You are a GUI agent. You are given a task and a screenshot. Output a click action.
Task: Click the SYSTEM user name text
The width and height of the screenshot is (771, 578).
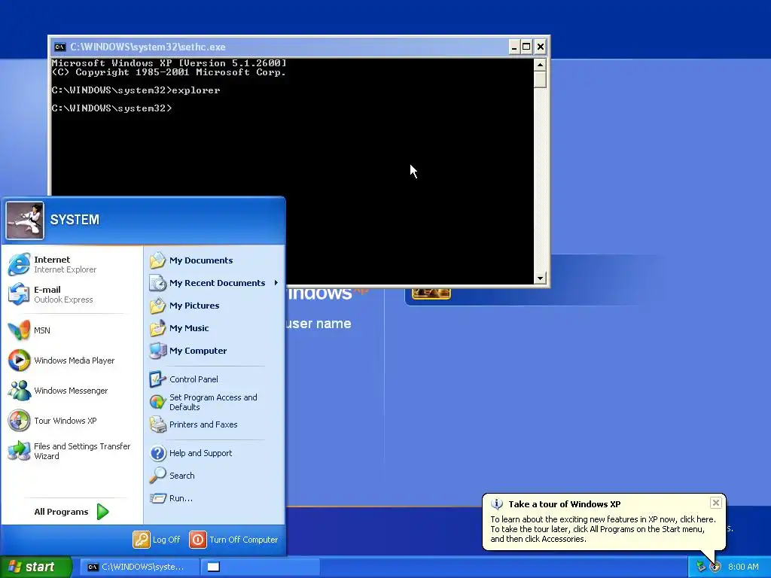tap(75, 220)
